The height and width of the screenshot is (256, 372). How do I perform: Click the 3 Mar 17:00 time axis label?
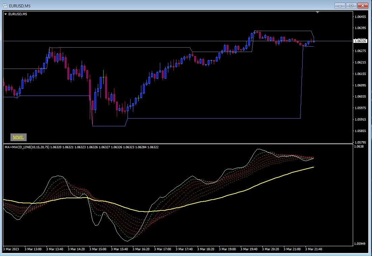[163, 249]
